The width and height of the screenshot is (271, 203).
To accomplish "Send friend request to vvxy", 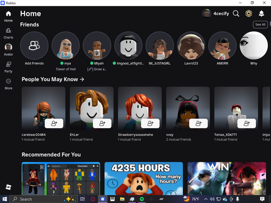I will coord(198,123).
